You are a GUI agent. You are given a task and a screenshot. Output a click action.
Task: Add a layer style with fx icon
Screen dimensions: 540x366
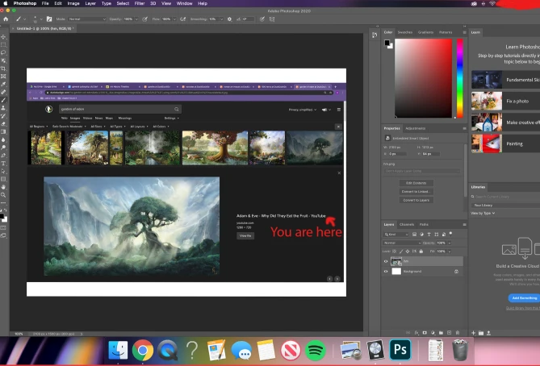click(417, 333)
